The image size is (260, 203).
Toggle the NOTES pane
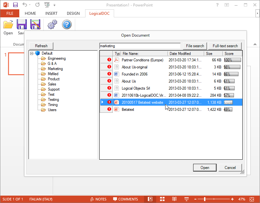click(x=98, y=199)
